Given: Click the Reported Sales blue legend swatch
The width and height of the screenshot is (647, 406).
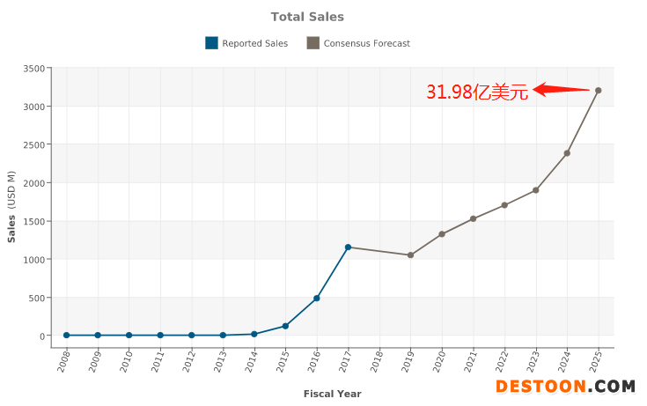Looking at the screenshot, I should [x=211, y=43].
